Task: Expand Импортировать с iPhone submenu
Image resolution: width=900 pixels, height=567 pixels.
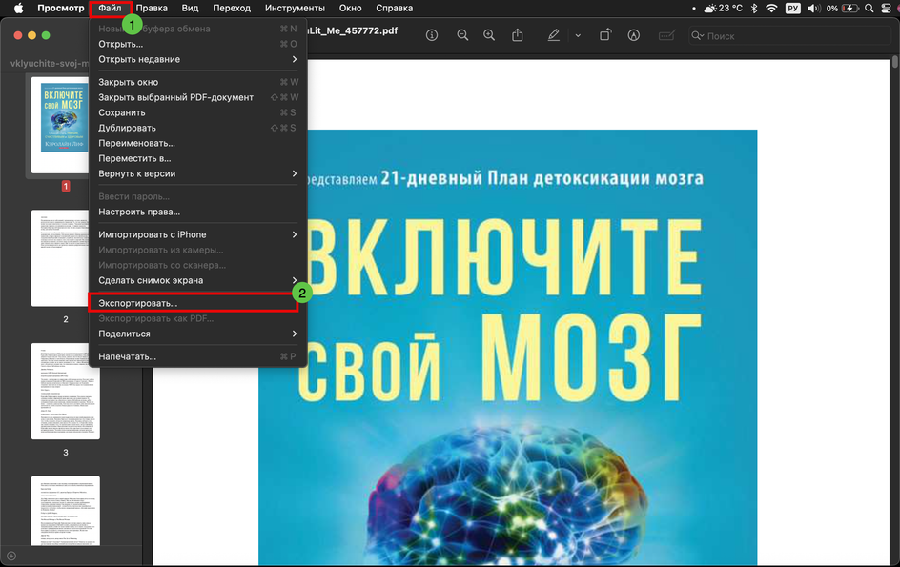Action: coord(197,234)
